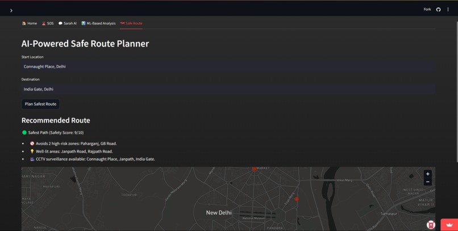Click the Mayapuri map label
Viewport: 458px width, 231px height.
point(51,186)
